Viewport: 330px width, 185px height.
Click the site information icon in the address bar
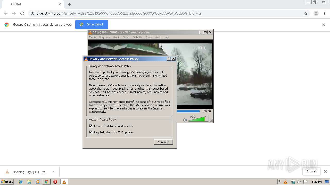[x=32, y=13]
